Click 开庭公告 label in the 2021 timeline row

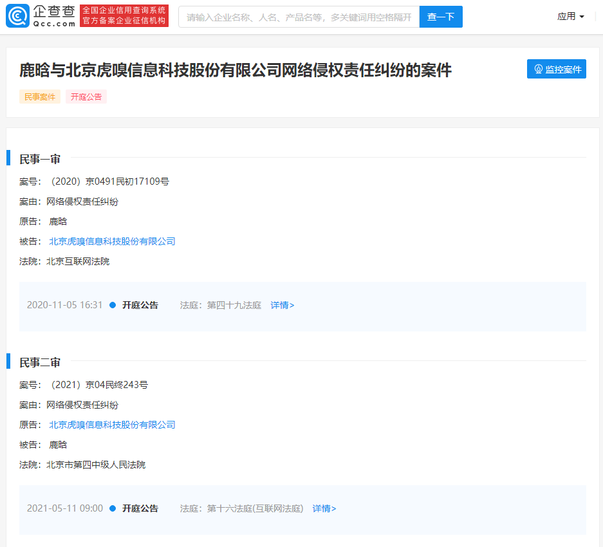(x=140, y=509)
